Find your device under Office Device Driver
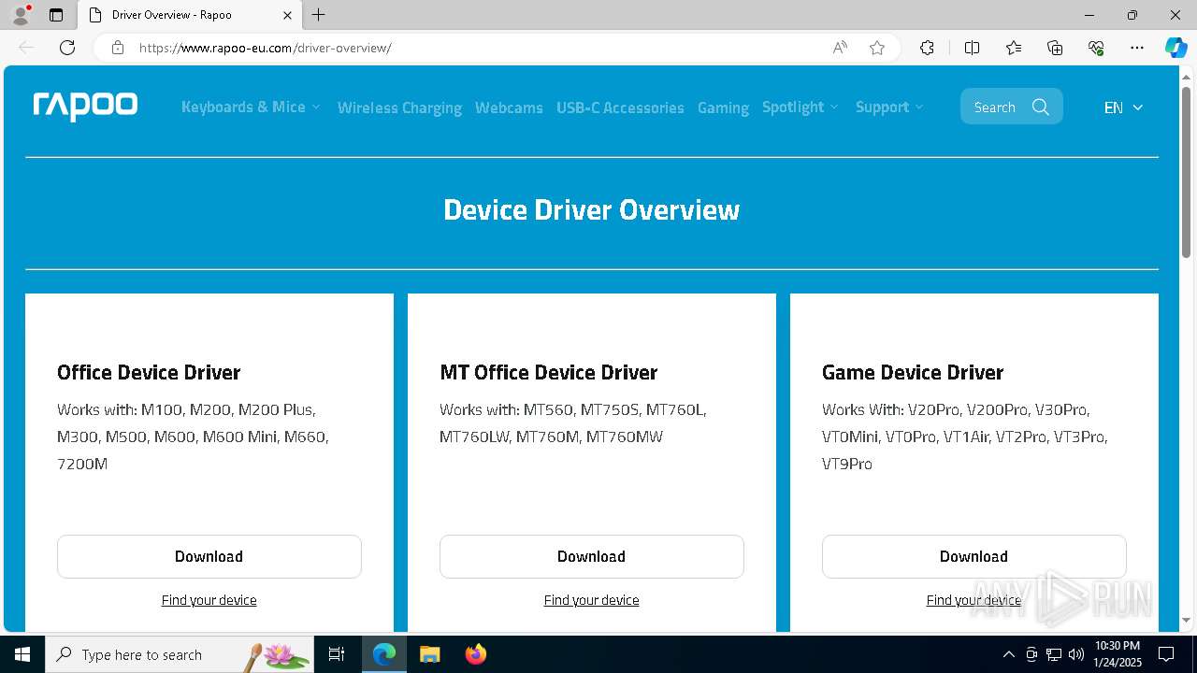The image size is (1197, 673). (x=209, y=600)
